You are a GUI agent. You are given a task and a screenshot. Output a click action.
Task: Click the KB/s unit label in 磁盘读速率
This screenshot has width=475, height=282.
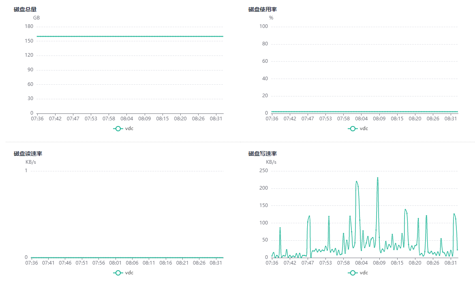pyautogui.click(x=30, y=162)
